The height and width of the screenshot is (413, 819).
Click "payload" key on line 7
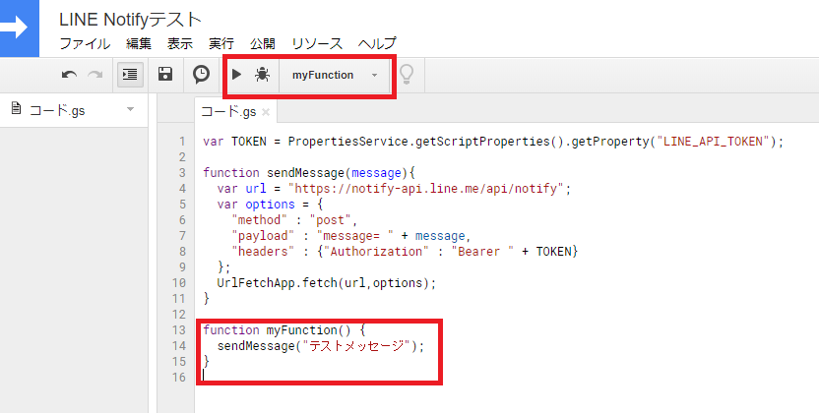263,236
